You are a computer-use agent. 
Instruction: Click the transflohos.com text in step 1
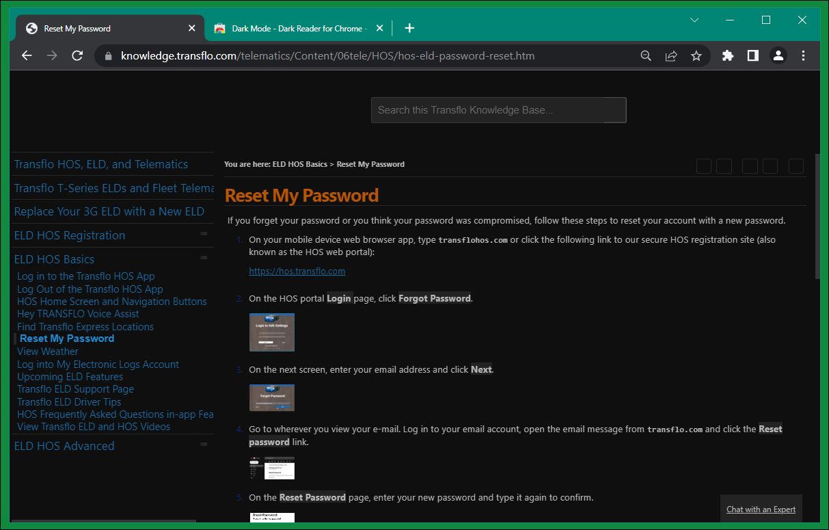coord(473,240)
